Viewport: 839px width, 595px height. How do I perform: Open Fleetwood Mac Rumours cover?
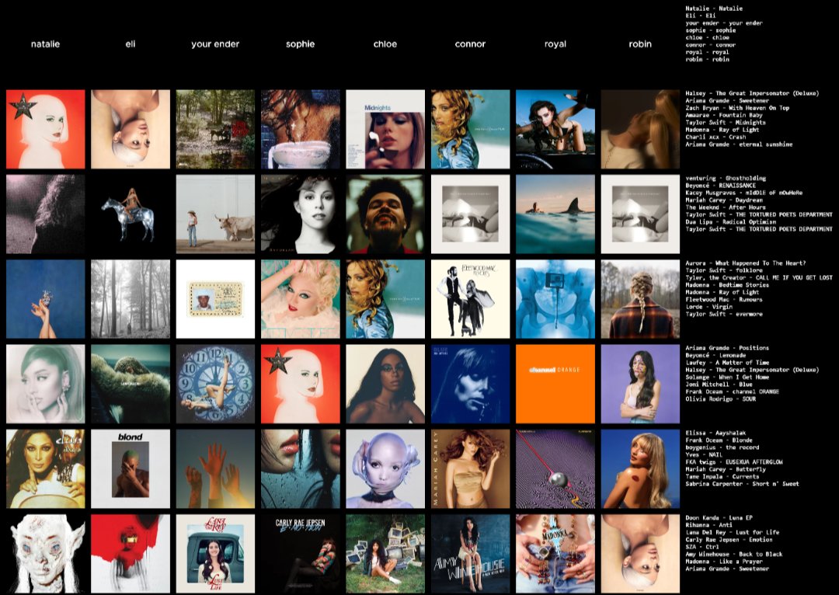coord(470,299)
